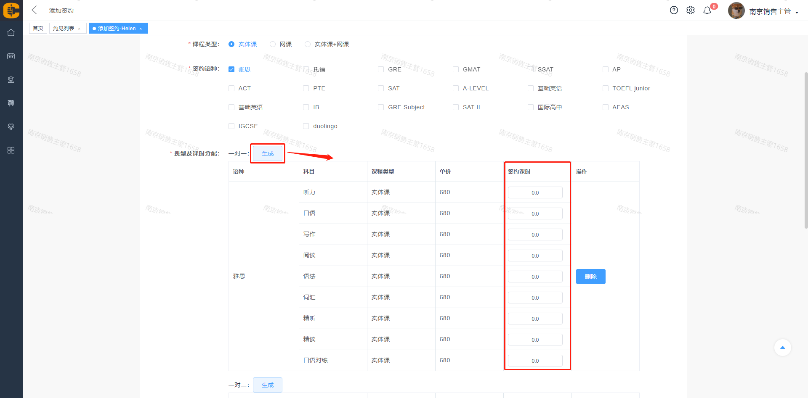The image size is (808, 398).
Task: Check the 托福 language checkbox
Action: [306, 69]
